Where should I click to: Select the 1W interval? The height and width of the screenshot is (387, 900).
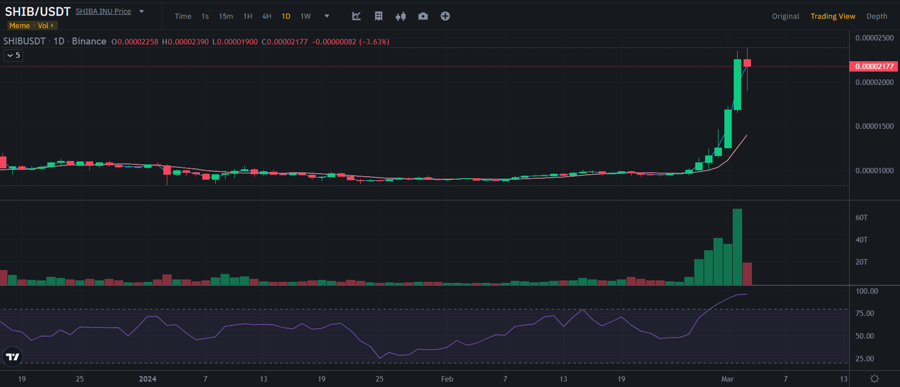[305, 16]
